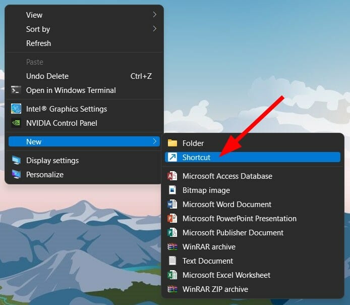The image size is (350, 305).
Task: Click the New submenu chevron
Action: (x=155, y=141)
